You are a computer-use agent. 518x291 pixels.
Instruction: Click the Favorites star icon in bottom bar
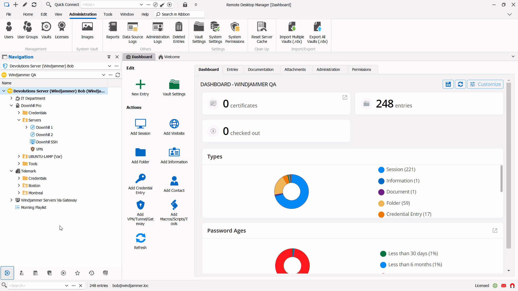coord(77,273)
